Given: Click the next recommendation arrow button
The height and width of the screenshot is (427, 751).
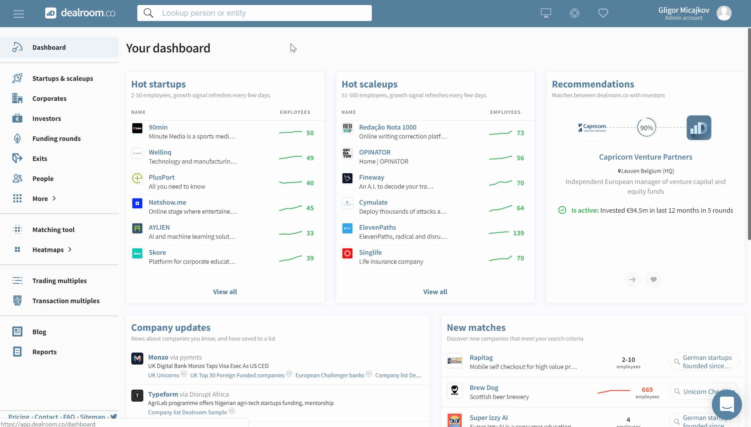Looking at the screenshot, I should (x=632, y=279).
